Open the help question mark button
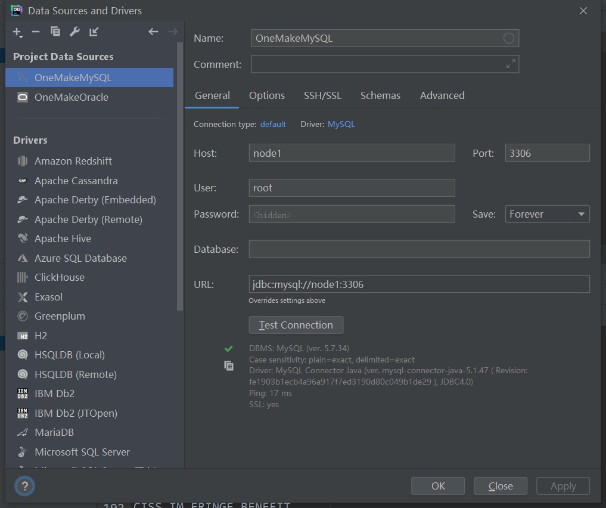Image resolution: width=606 pixels, height=508 pixels. [25, 486]
